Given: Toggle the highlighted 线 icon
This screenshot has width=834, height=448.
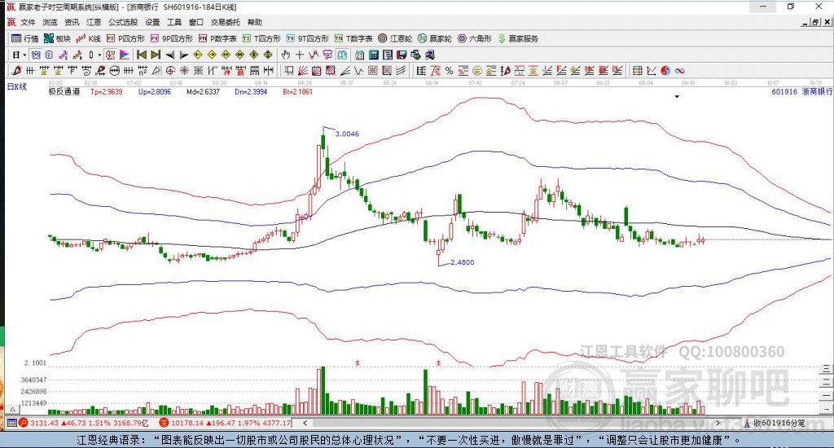Looking at the screenshot, I should (x=342, y=55).
